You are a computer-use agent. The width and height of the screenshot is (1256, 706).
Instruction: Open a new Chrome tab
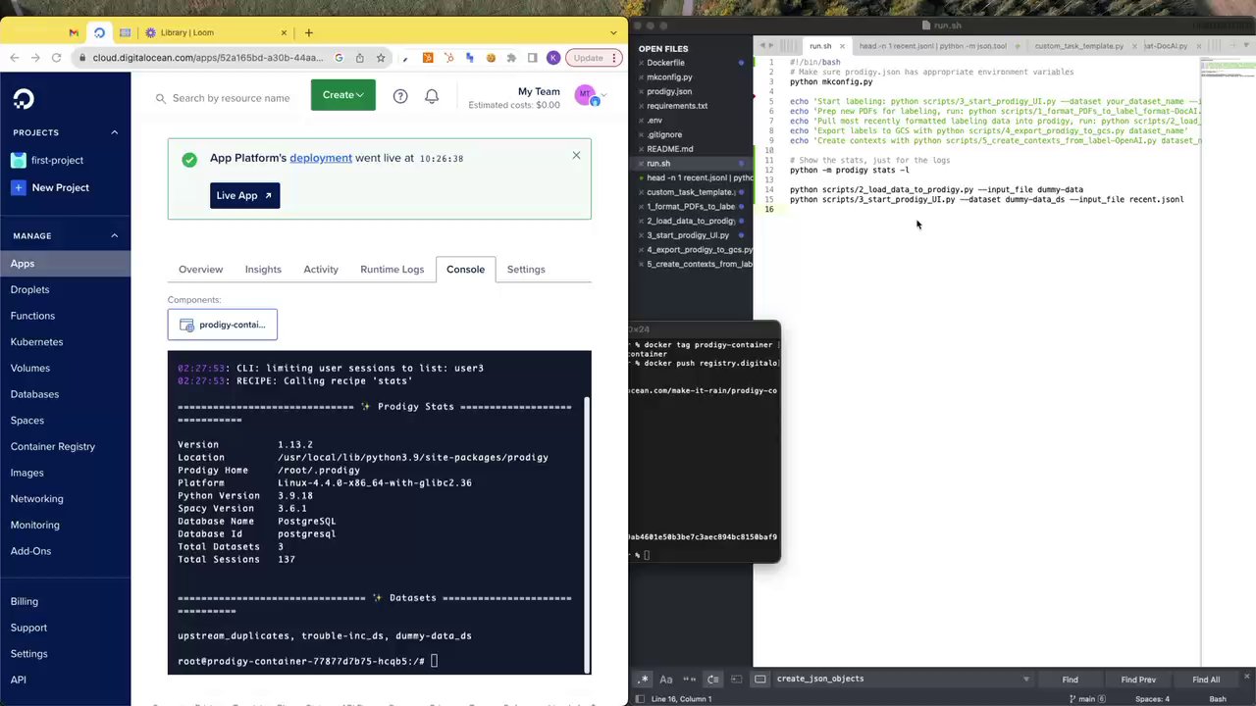(x=308, y=32)
